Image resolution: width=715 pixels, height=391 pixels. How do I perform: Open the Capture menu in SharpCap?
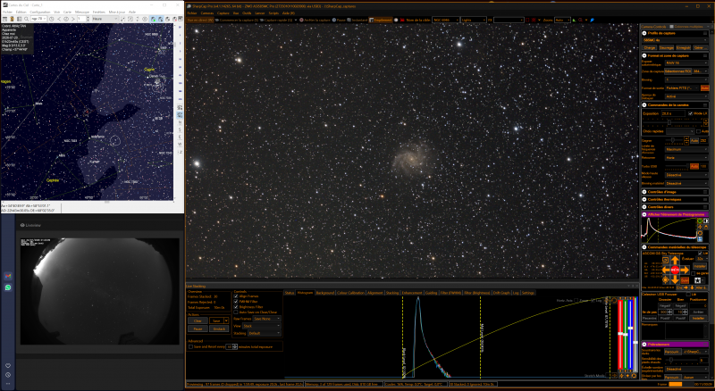click(223, 13)
